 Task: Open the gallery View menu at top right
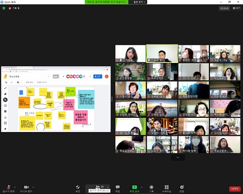[x=236, y=8]
